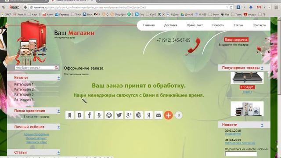Click the share counter showing 0
The image size is (281, 158).
click(179, 115)
